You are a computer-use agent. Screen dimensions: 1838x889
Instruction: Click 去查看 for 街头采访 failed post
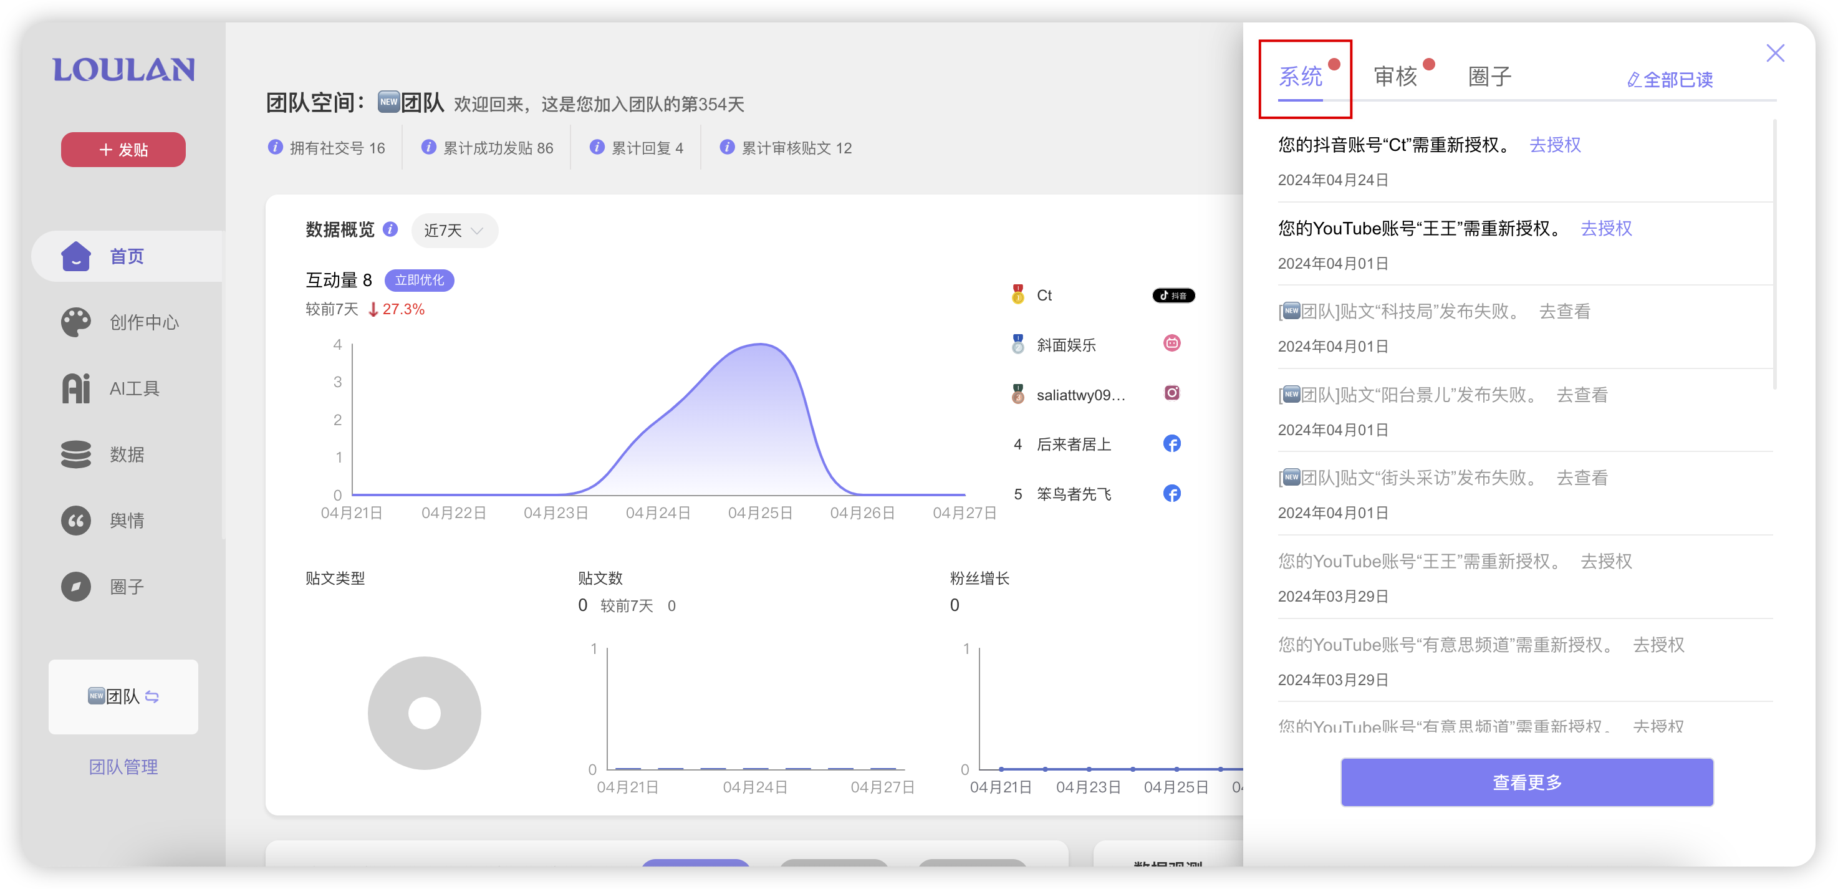[1582, 478]
